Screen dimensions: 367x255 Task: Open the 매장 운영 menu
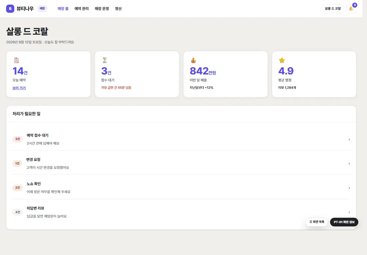(102, 9)
